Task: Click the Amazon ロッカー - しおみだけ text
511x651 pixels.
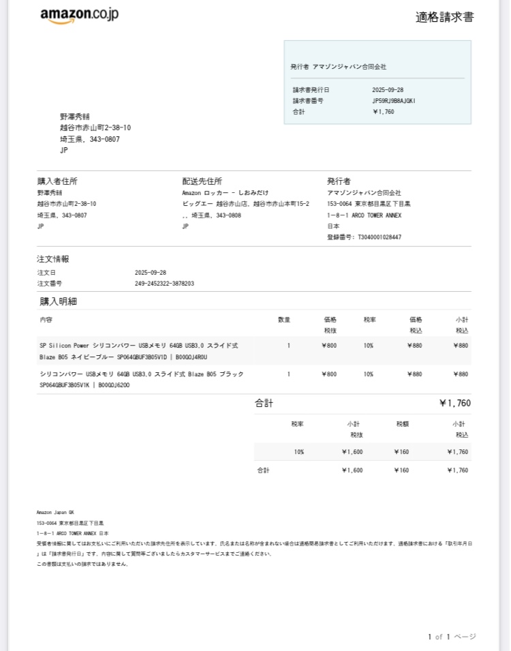Action: (226, 193)
